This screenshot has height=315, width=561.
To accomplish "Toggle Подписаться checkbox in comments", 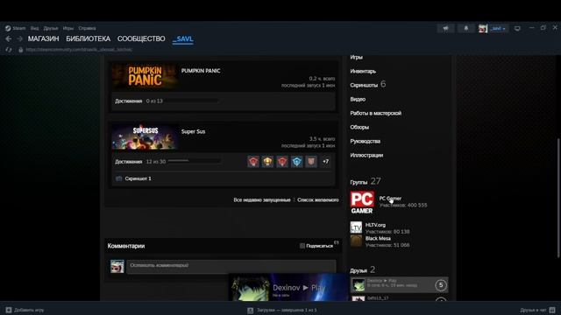I will click(302, 246).
